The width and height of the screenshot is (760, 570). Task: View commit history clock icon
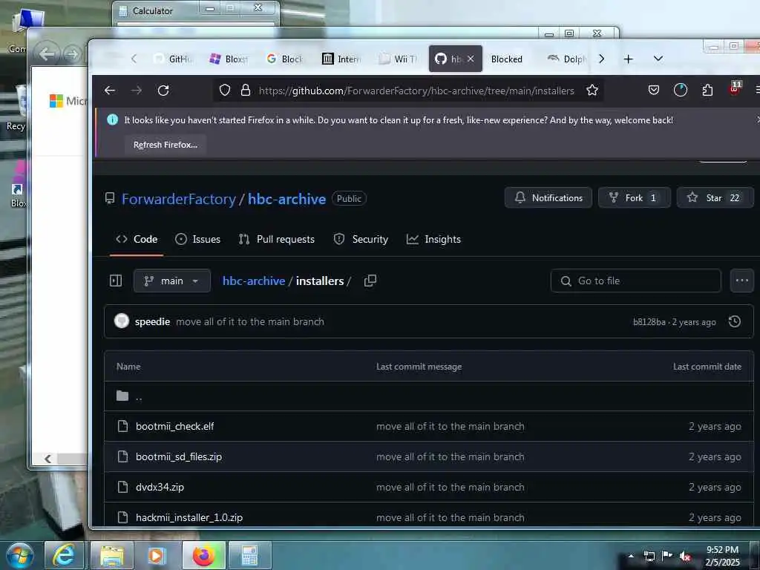tap(735, 321)
